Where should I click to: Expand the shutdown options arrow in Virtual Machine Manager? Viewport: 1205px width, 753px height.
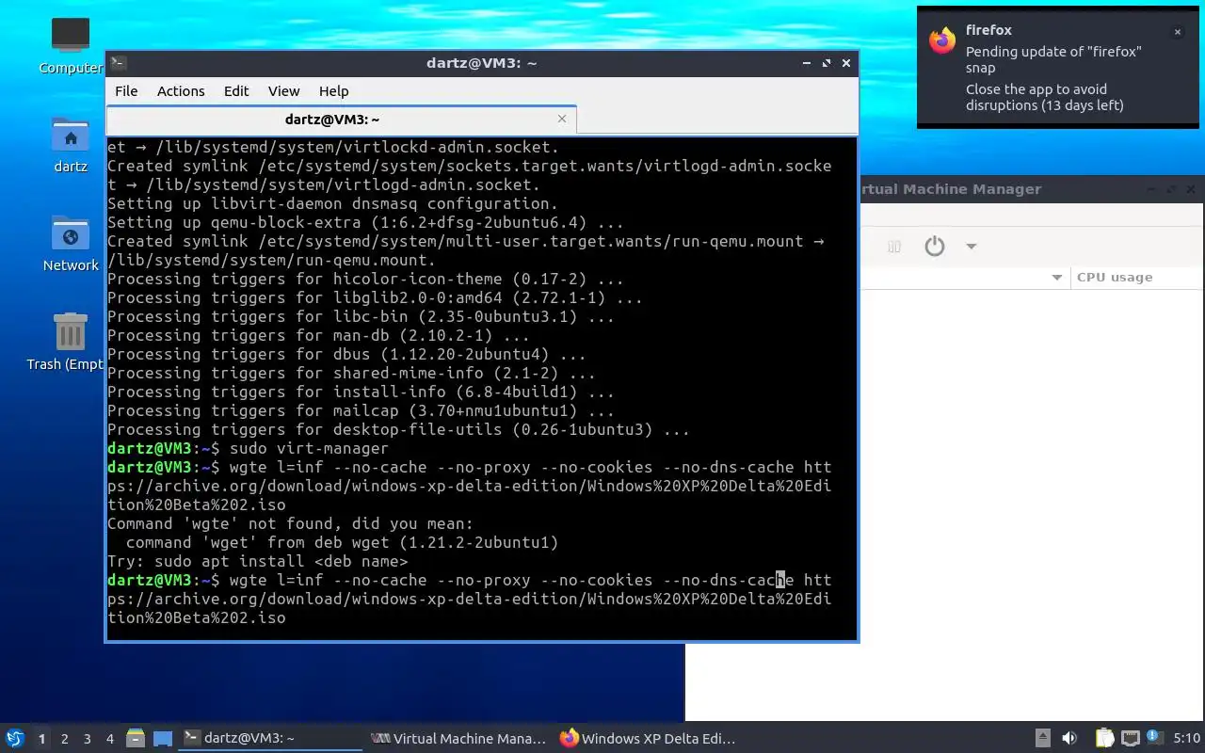pos(972,247)
